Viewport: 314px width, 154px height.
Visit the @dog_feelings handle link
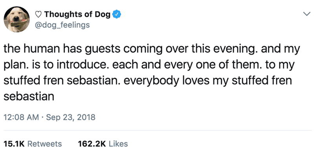pyautogui.click(x=62, y=25)
